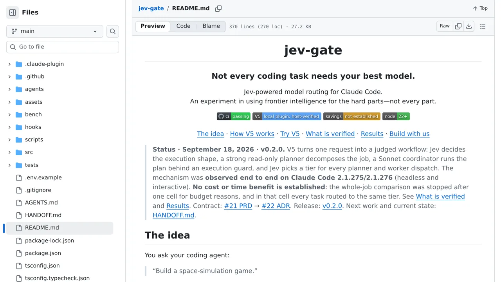Click the package-lock.json file icon

(x=19, y=241)
